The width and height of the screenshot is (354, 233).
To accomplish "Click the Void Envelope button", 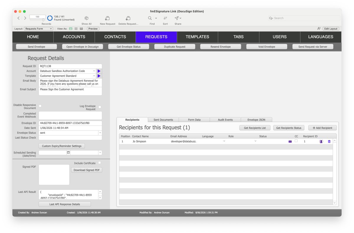I will [x=267, y=47].
